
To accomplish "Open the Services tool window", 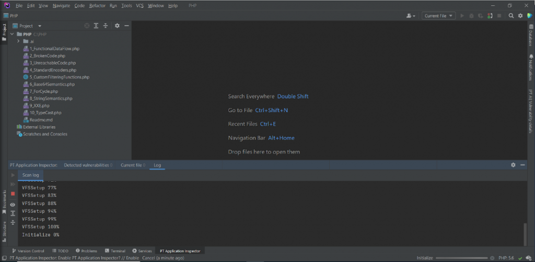I will (142, 251).
